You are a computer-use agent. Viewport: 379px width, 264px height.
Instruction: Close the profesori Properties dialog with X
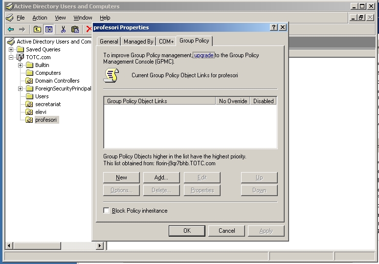283,27
